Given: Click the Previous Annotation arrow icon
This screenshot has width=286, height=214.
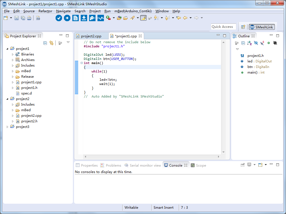Looking at the screenshot, I should pos(167,18).
